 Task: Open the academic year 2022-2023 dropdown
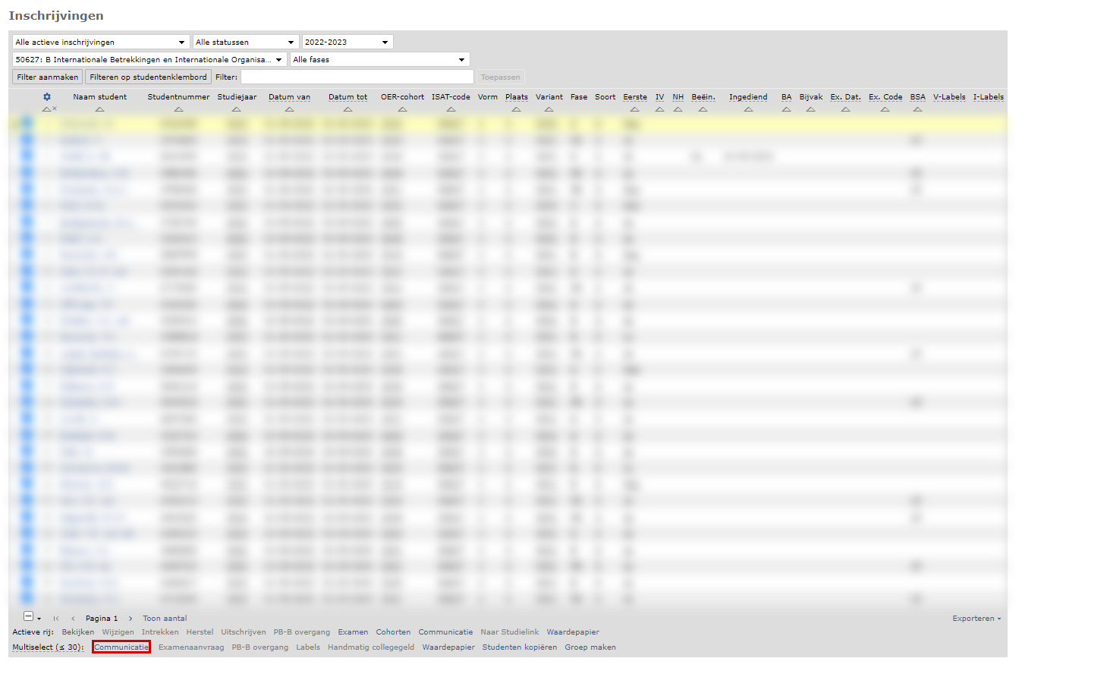click(x=347, y=43)
